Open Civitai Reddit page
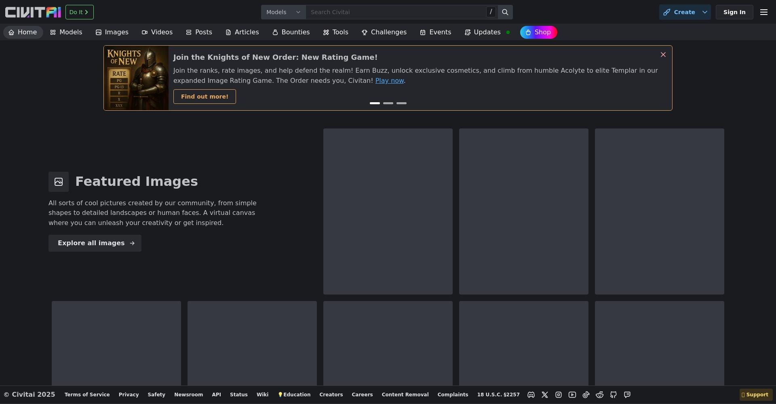Screen dimensions: 776x404 (600, 395)
